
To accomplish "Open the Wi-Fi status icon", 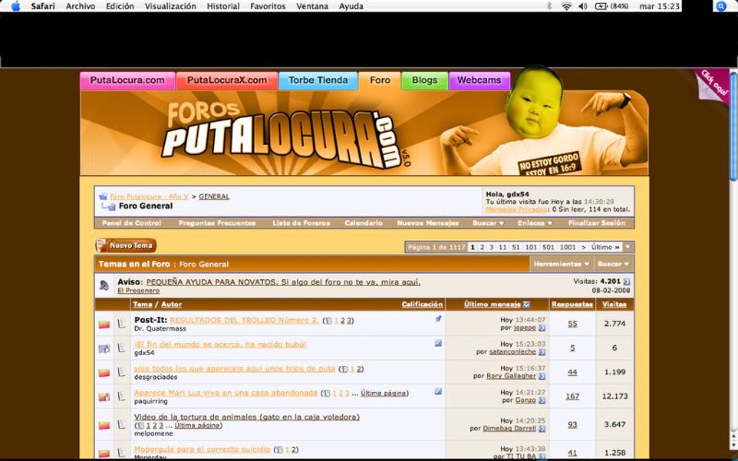I will (x=566, y=6).
